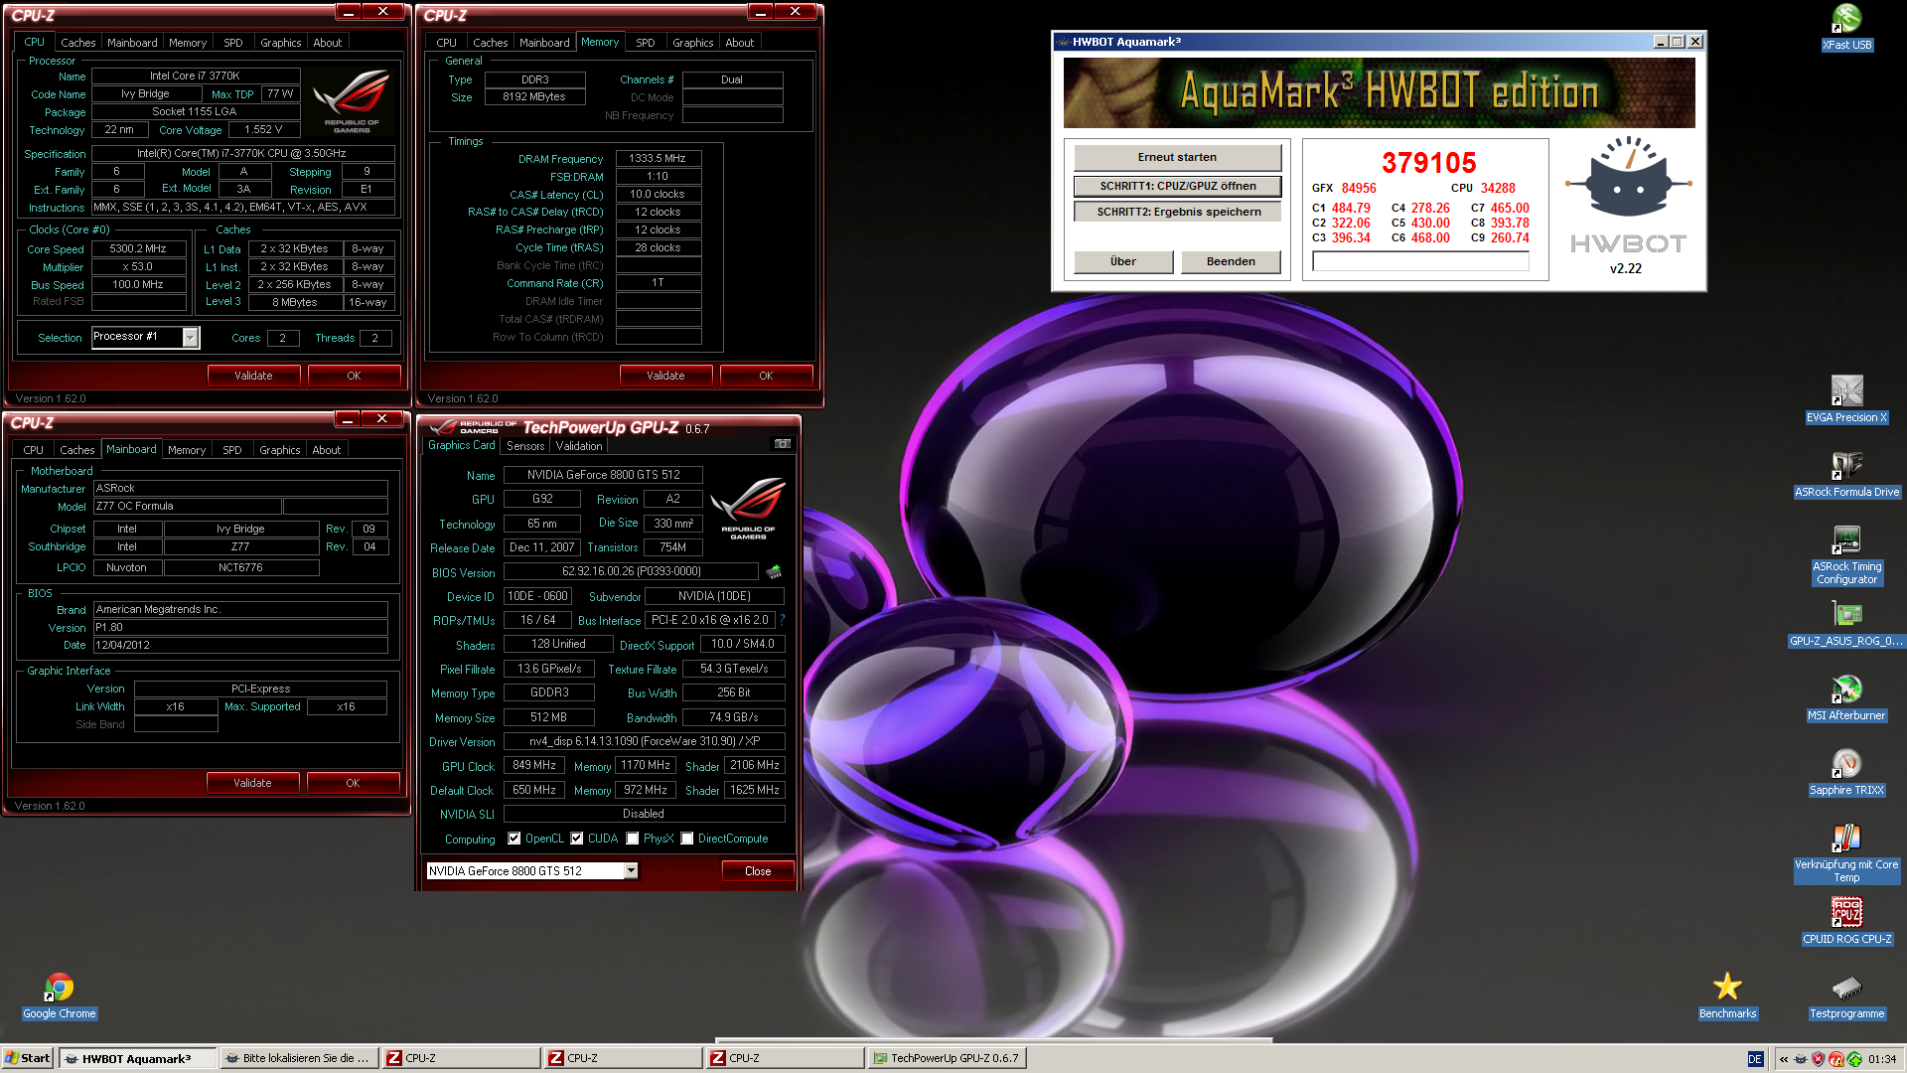Open the Start menu
This screenshot has height=1073, width=1907.
(28, 1058)
